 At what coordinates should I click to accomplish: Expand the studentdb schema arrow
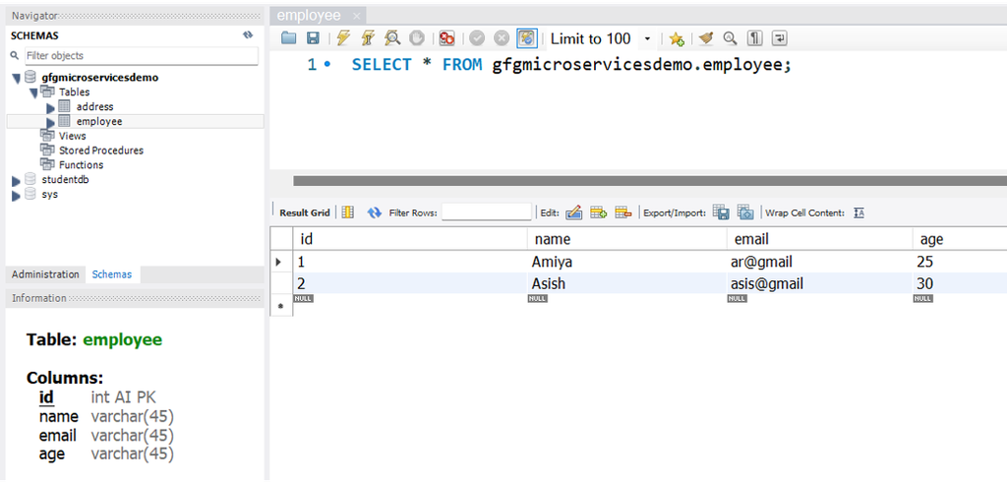click(x=17, y=181)
